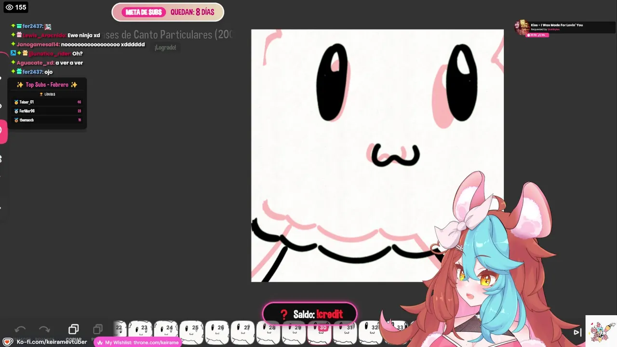Click the undo arrow icon

pos(20,330)
